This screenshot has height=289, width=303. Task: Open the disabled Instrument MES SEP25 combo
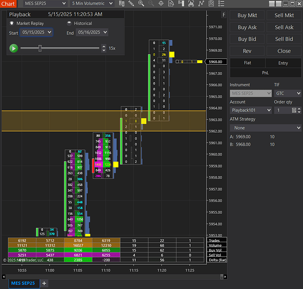click(x=250, y=93)
